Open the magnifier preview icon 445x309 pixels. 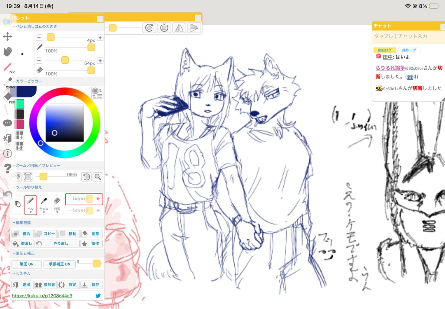tap(98, 177)
